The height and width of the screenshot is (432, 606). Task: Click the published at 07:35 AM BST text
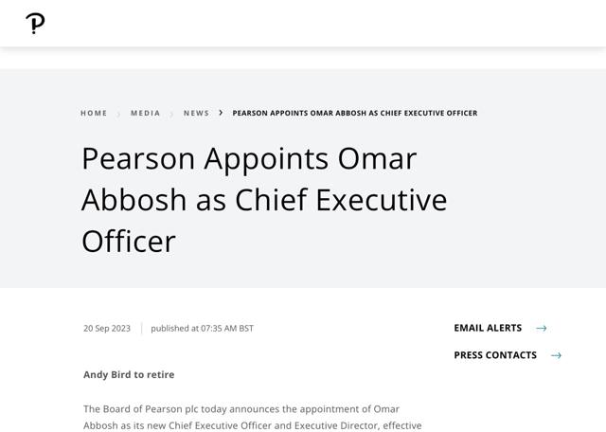[x=202, y=329]
